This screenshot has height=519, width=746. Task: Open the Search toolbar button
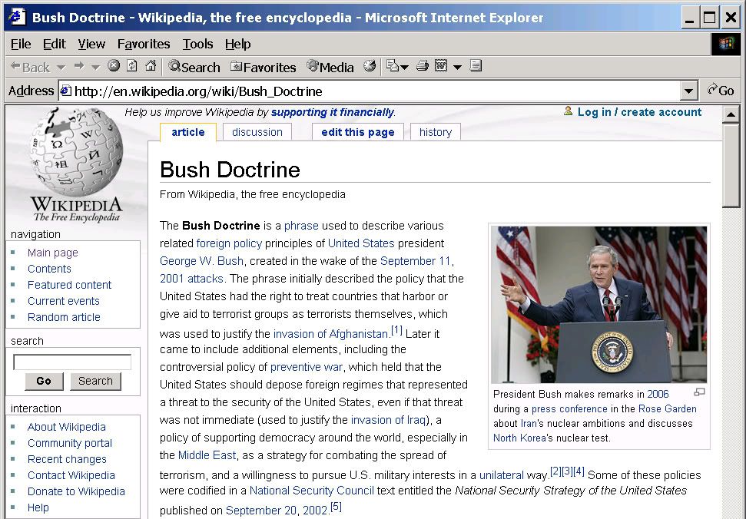click(x=194, y=67)
